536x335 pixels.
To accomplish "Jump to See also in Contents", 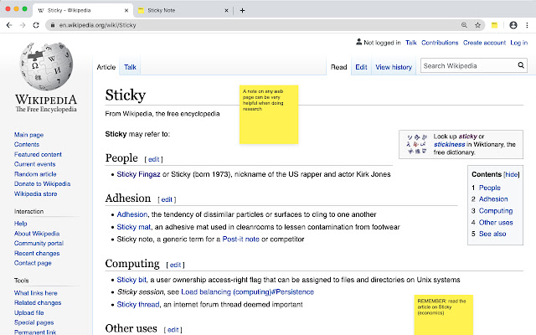I will pos(492,234).
